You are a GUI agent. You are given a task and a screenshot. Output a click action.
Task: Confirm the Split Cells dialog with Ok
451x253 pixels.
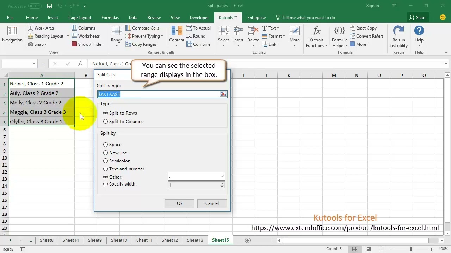(x=180, y=203)
